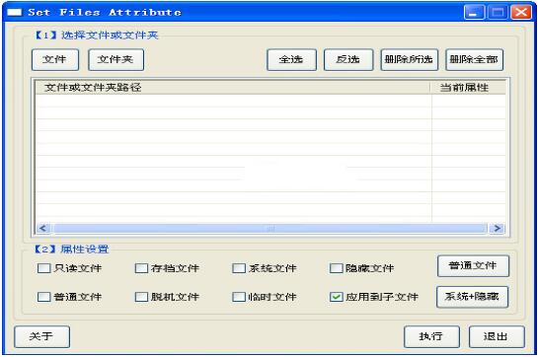
Task: Select the 文件或文件夹路径 column header
Action: pos(233,88)
